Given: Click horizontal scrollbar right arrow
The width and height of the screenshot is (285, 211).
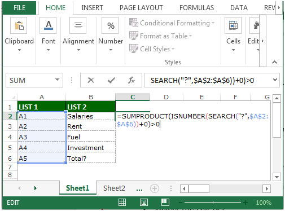Looking at the screenshot, I should [x=266, y=188].
